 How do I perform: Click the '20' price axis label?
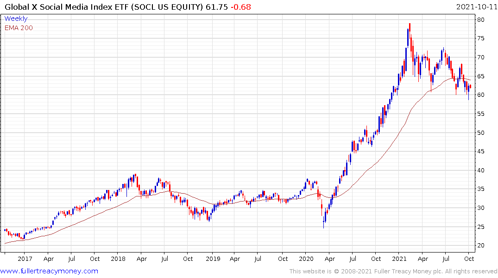480,246
